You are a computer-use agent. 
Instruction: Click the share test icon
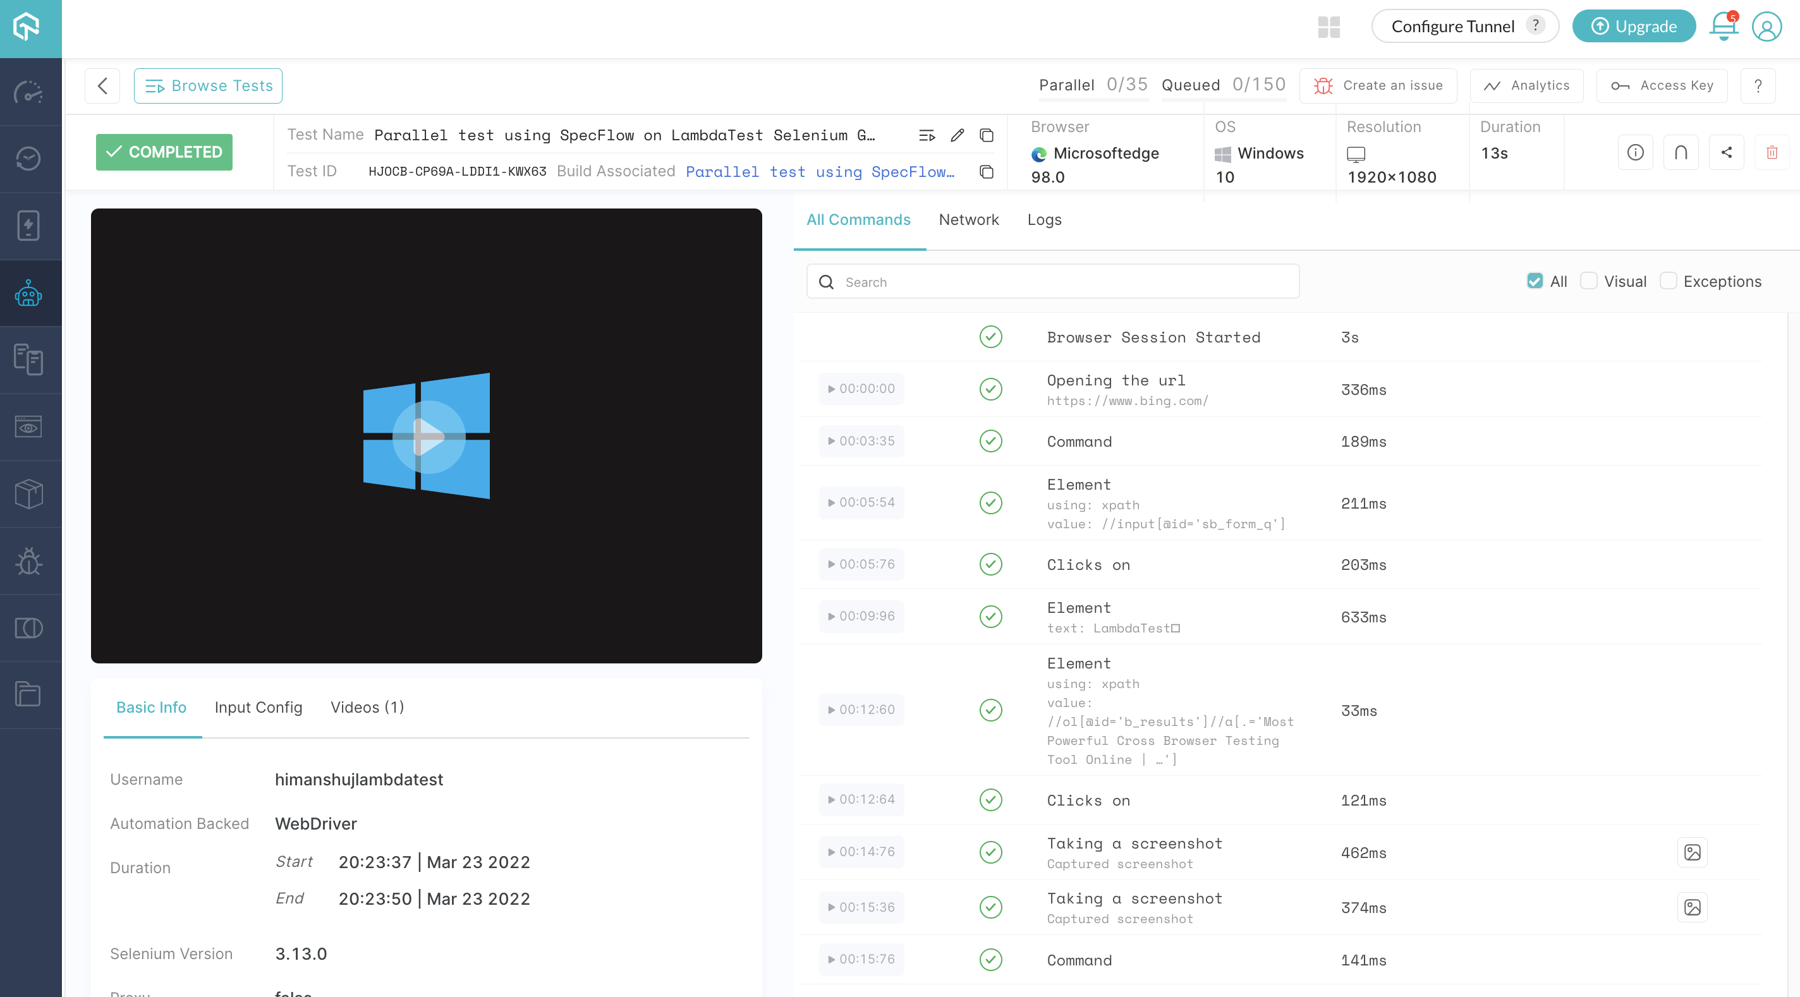[x=1726, y=154]
